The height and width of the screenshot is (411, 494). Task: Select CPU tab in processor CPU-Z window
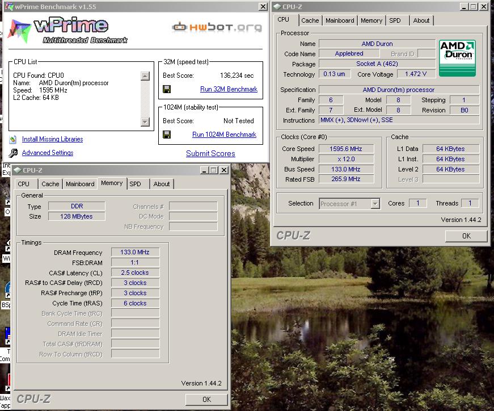tap(285, 19)
